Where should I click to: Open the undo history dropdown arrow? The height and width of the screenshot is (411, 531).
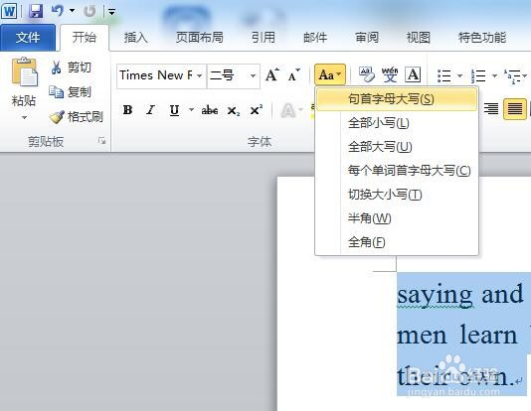pyautogui.click(x=72, y=11)
